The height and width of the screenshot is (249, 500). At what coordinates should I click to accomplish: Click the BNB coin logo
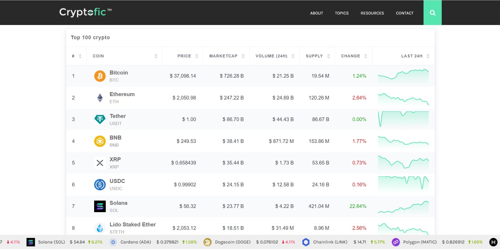(x=100, y=141)
